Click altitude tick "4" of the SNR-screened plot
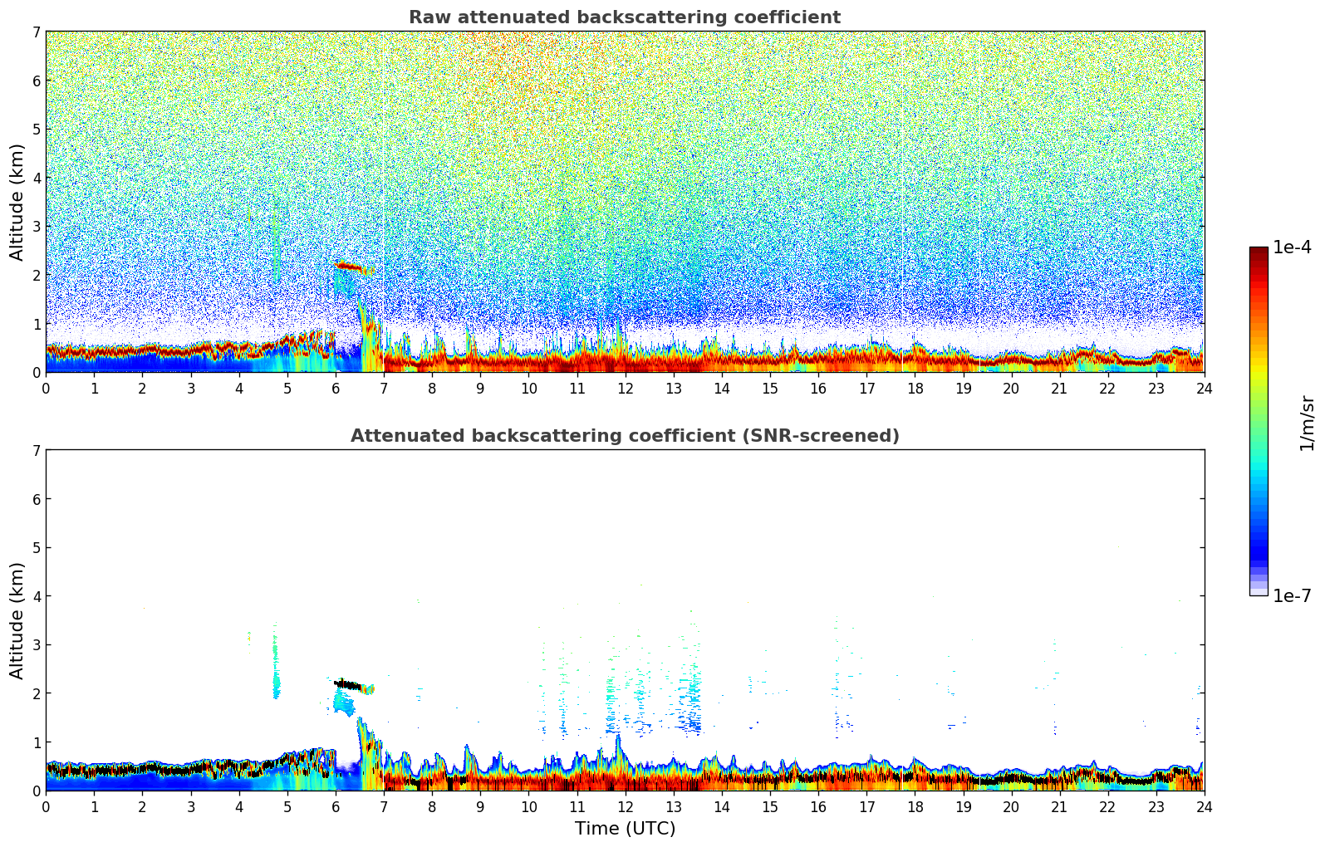 point(36,596)
